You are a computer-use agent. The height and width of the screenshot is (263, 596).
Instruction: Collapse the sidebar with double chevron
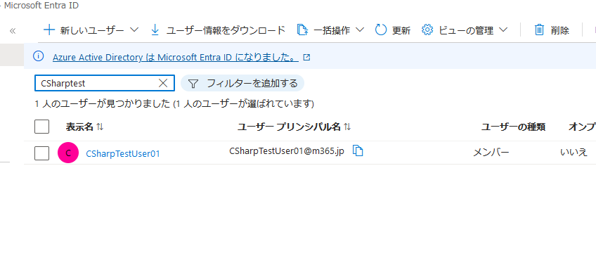(13, 31)
